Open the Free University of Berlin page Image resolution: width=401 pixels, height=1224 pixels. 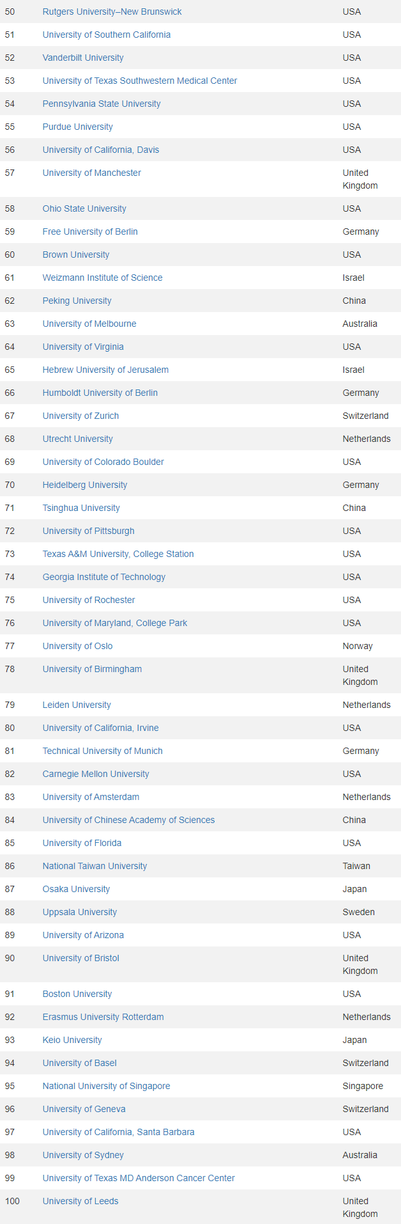click(x=90, y=231)
